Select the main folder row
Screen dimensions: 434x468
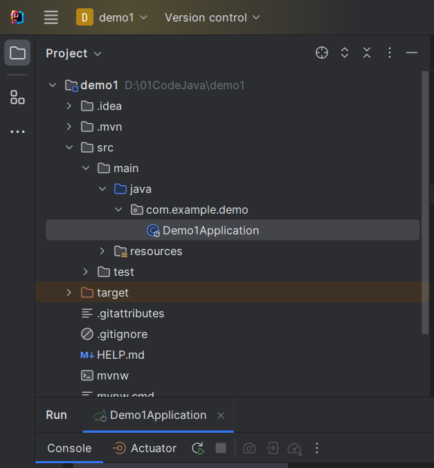(x=233, y=169)
